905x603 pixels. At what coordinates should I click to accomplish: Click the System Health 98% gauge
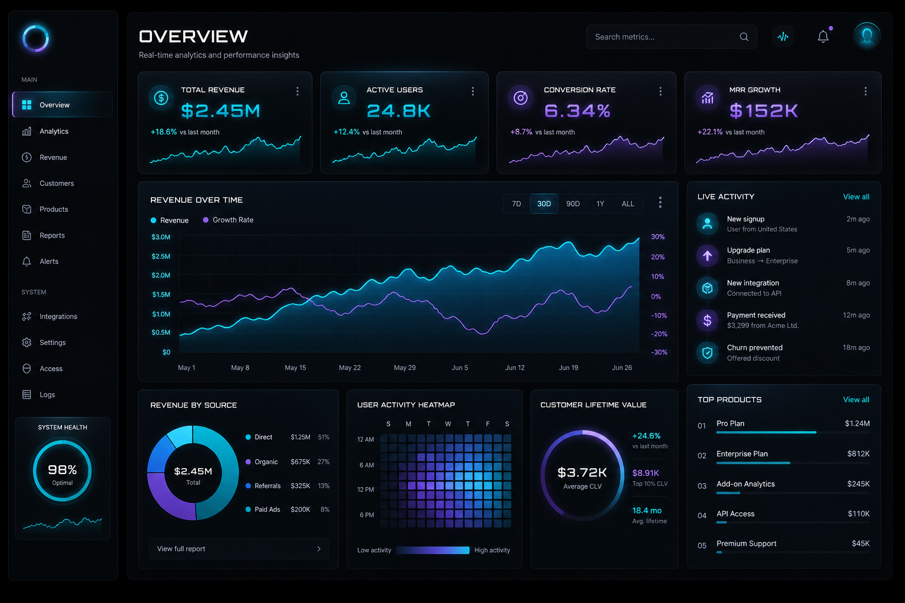click(x=62, y=471)
